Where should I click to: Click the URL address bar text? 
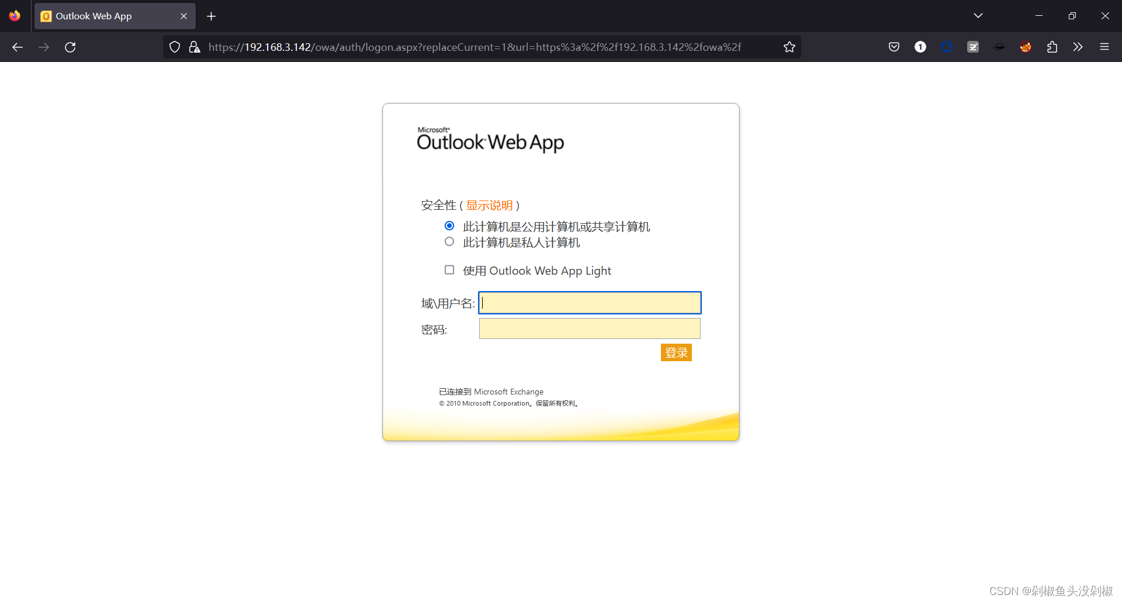475,47
